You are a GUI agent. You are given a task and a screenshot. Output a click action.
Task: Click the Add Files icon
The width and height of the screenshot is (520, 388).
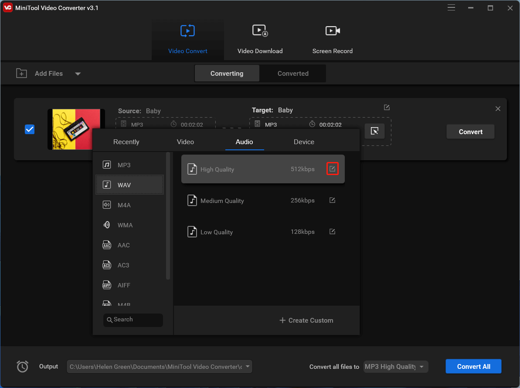coord(21,73)
